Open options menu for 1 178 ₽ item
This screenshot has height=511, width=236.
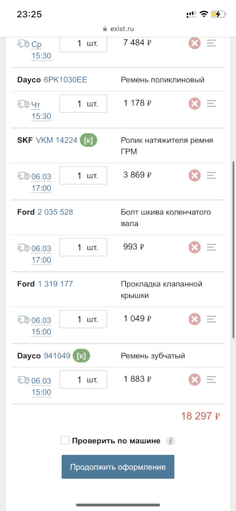211,104
